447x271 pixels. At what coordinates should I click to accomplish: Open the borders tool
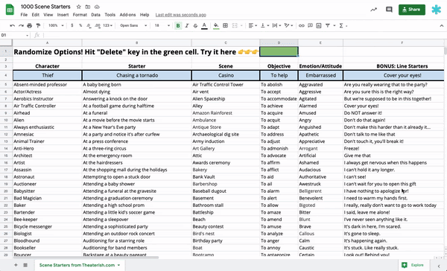tap(225, 25)
